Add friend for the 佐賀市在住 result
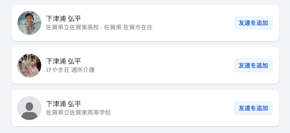 coord(253,23)
